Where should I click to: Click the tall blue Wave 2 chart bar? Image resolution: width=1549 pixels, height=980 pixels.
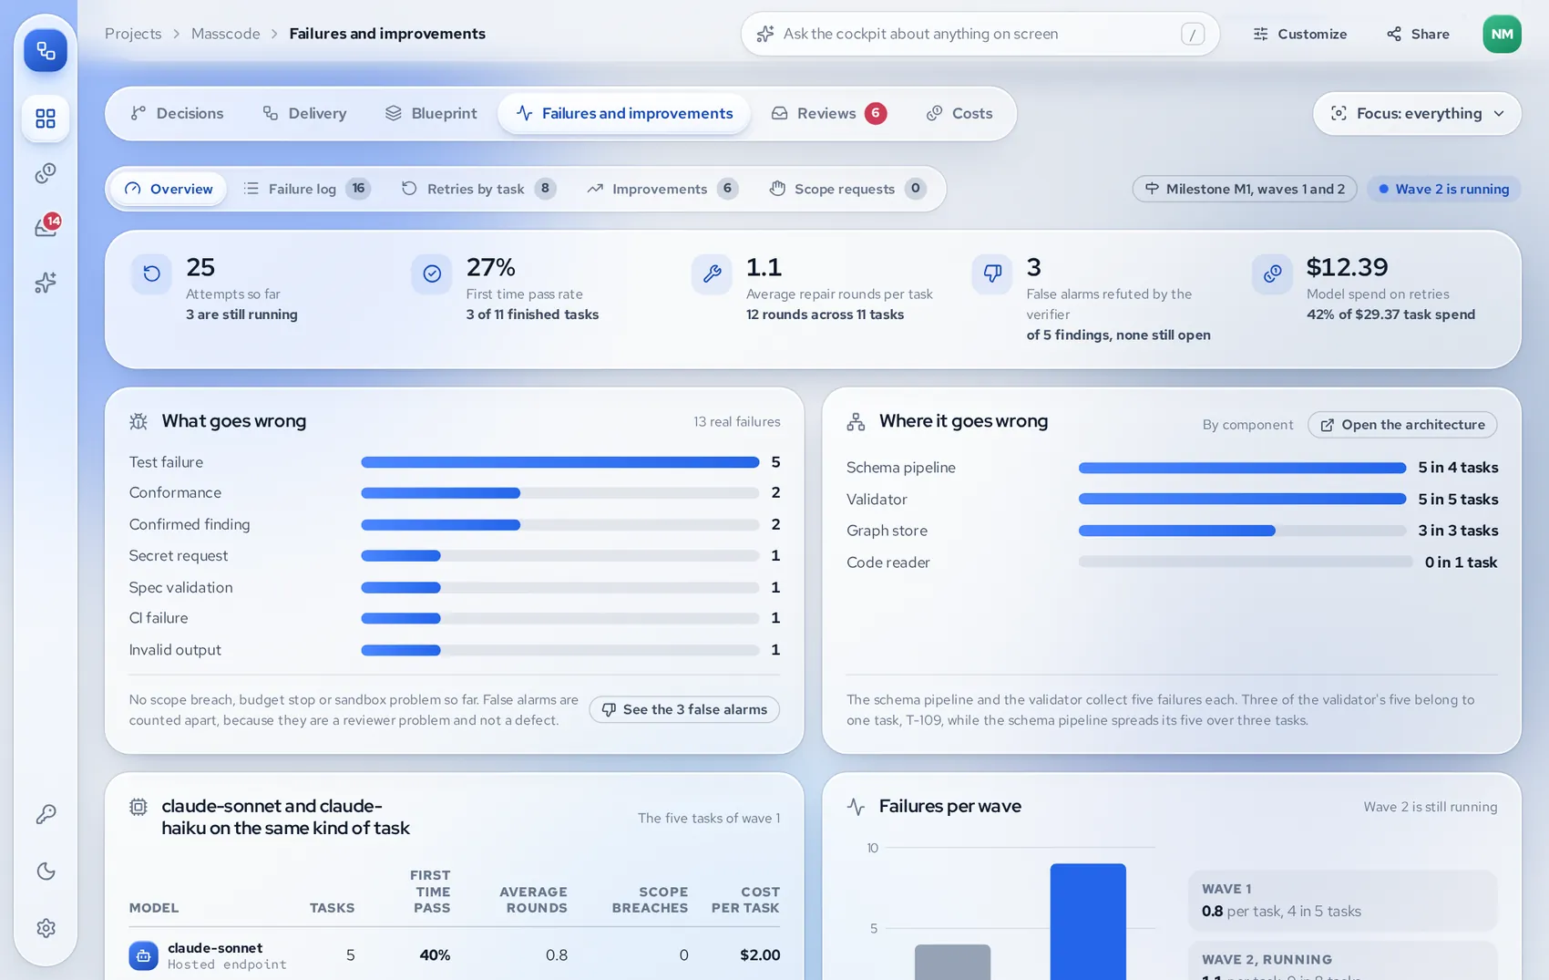pyautogui.click(x=1088, y=922)
